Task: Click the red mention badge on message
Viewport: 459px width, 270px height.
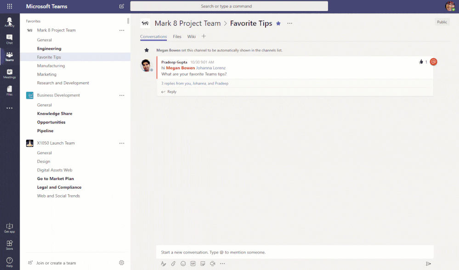Action: pos(434,62)
